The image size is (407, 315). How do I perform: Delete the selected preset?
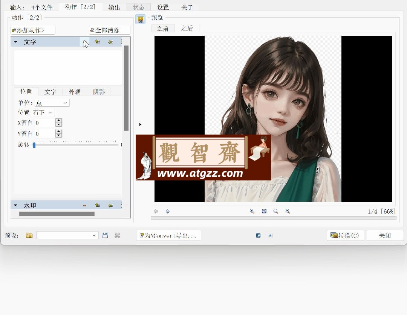(x=117, y=235)
